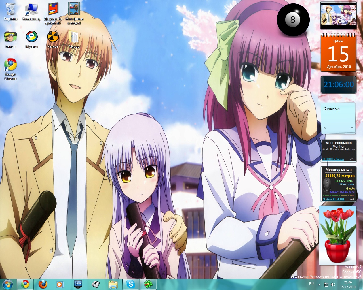Click the 21149,72 метров distance value
Screen dimensions: 363x290
[340, 176]
